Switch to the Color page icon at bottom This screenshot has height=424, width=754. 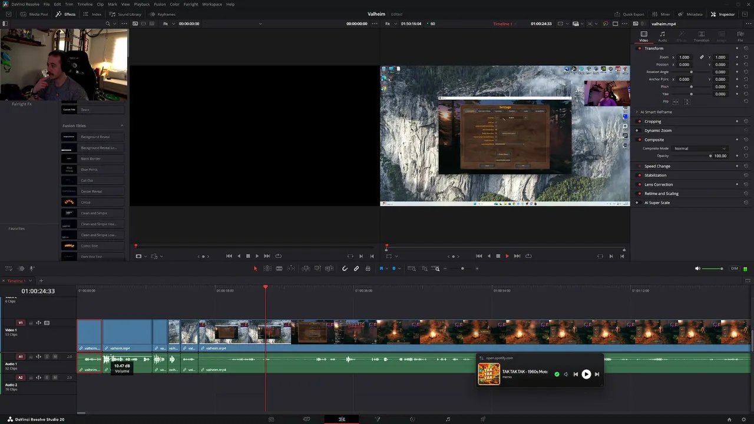[412, 419]
